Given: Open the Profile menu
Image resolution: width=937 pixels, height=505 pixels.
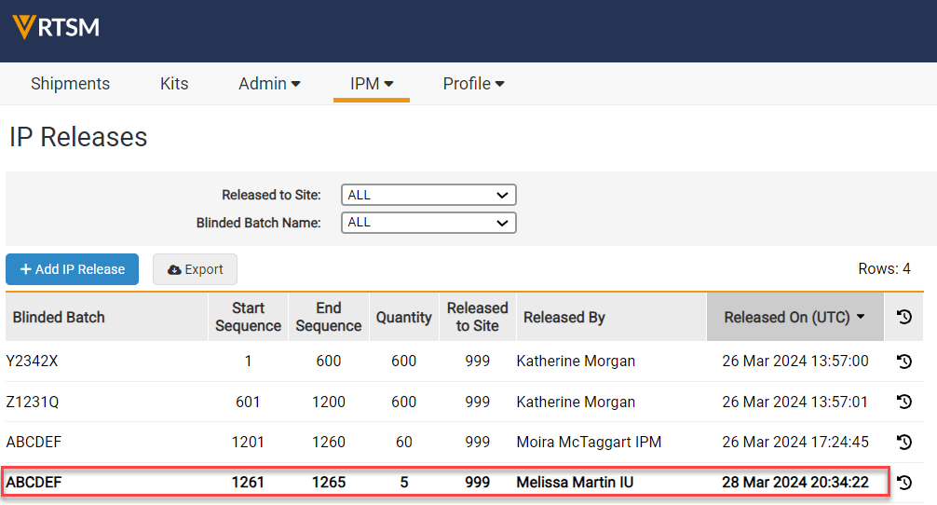Looking at the screenshot, I should click(x=473, y=84).
